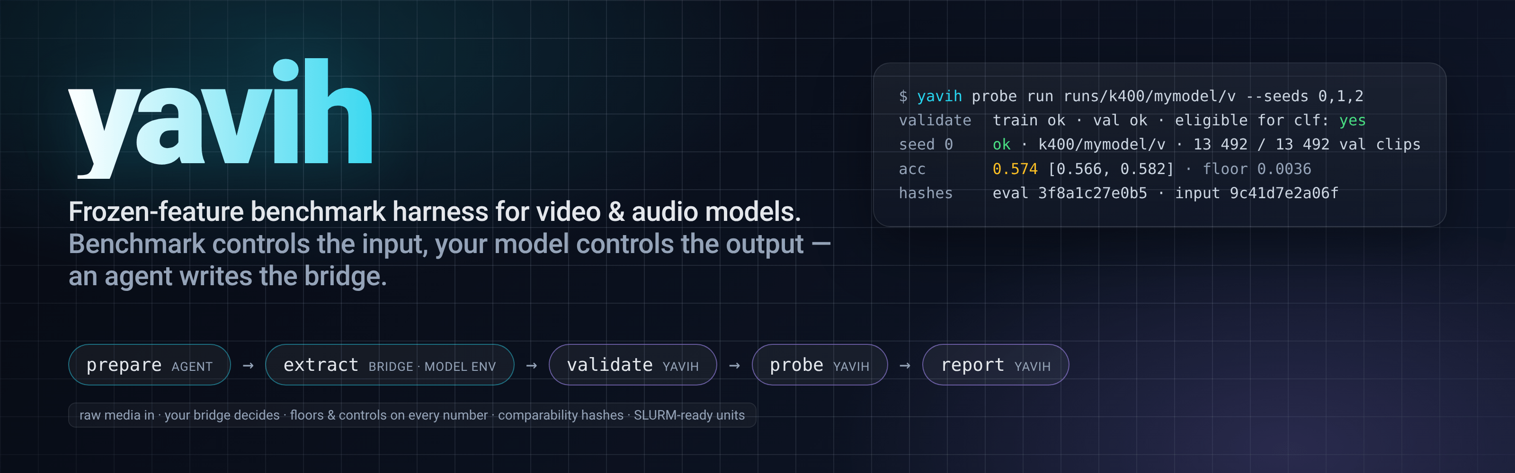The image size is (1515, 473).
Task: Click the text 'an agent writes the bridge.'
Action: tap(228, 276)
